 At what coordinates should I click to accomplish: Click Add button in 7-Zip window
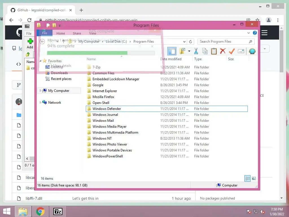point(30,44)
